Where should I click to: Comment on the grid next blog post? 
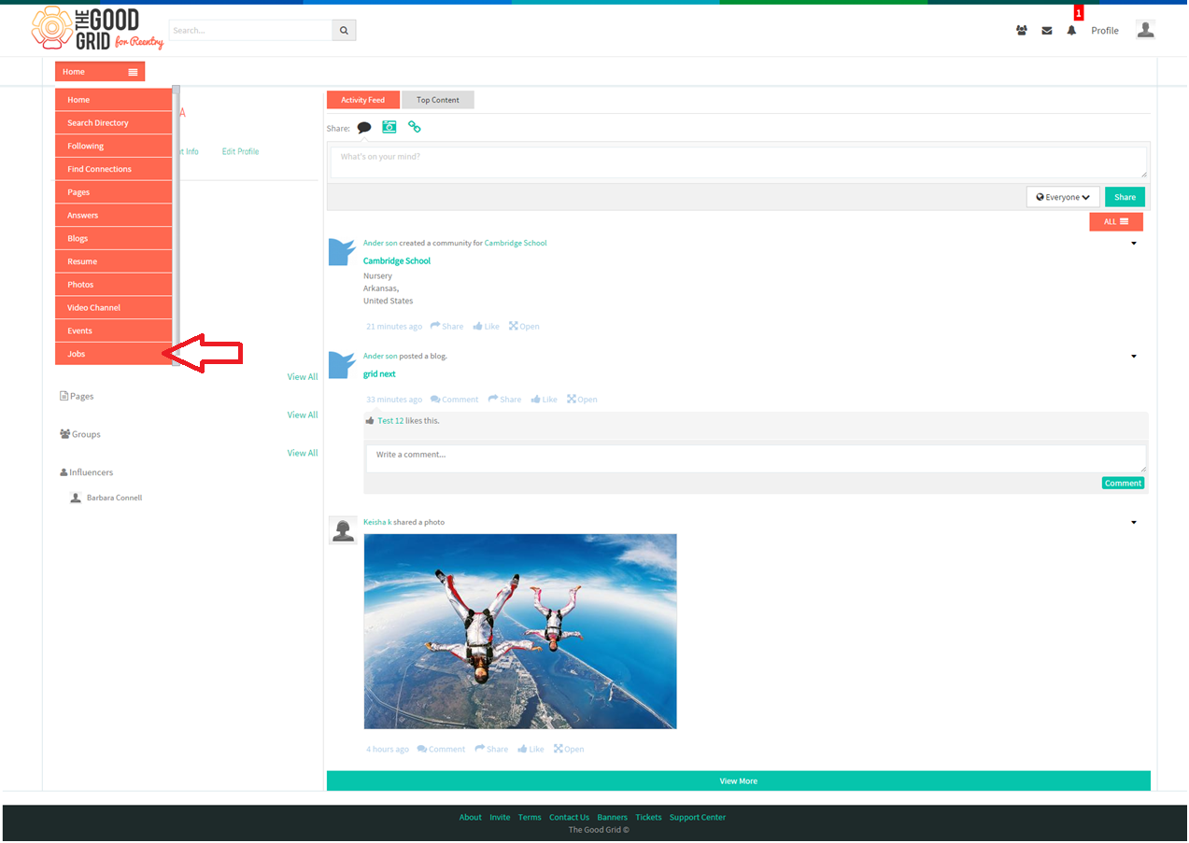click(x=454, y=400)
